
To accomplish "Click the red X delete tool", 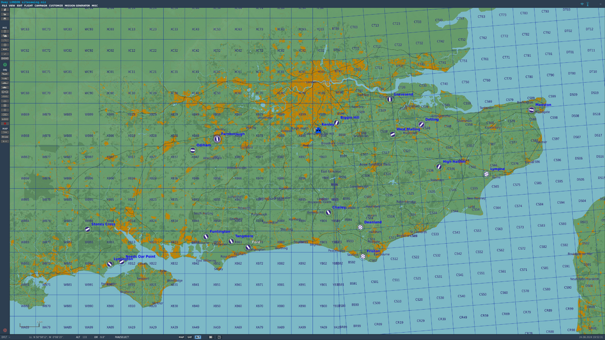I will [x=5, y=123].
